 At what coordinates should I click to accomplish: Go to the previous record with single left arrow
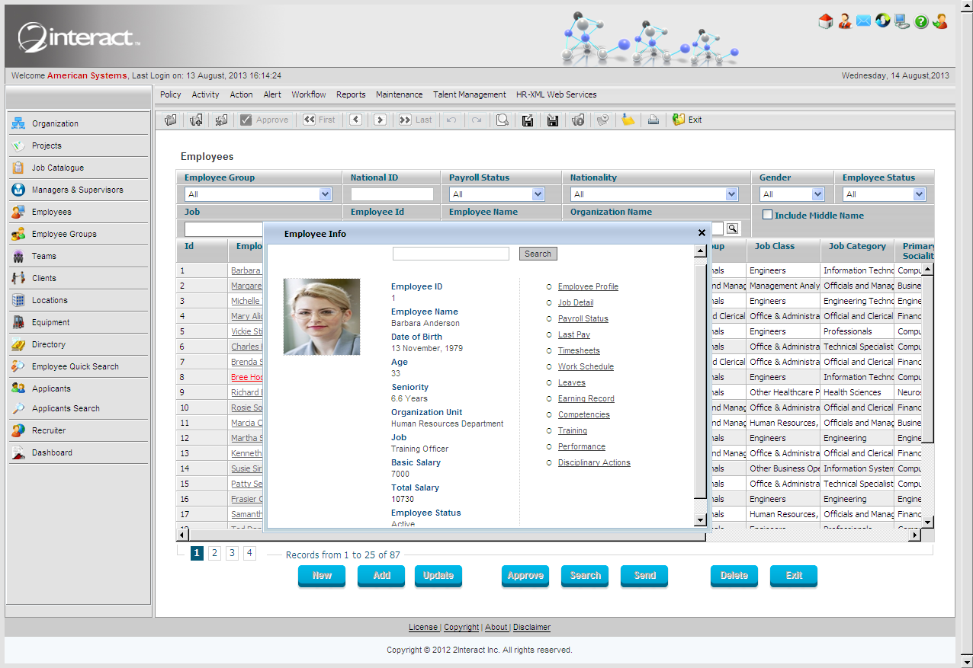coord(355,120)
